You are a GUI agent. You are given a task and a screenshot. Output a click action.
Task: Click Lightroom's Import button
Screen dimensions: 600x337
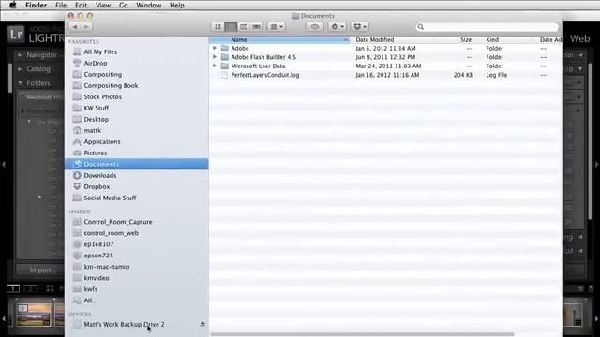40,271
